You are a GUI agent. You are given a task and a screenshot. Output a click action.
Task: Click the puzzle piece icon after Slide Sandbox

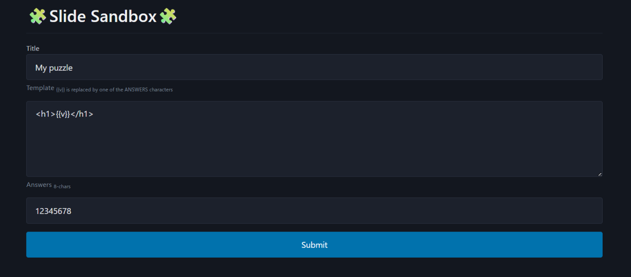[x=168, y=17]
